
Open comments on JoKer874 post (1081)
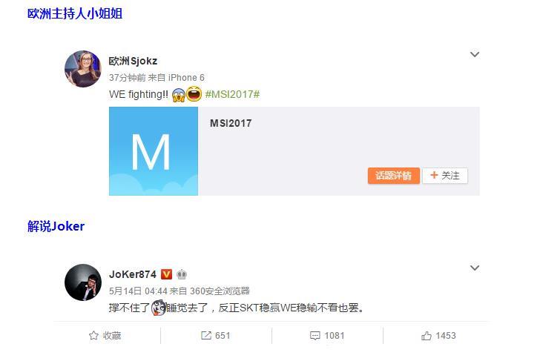(x=327, y=335)
